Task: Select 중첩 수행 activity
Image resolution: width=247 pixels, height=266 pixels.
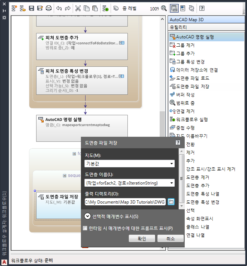Action: [207, 128]
